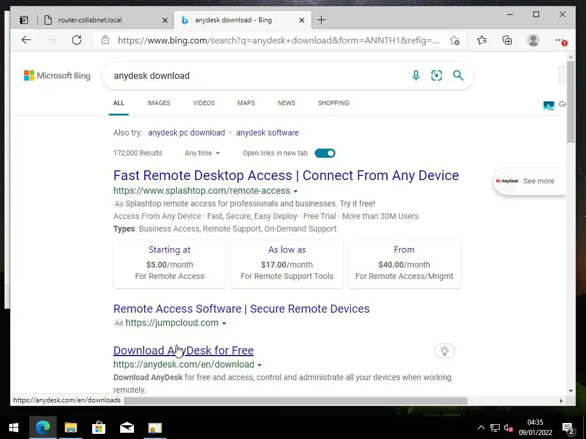Switch to the VIDEOS tab

(x=204, y=103)
